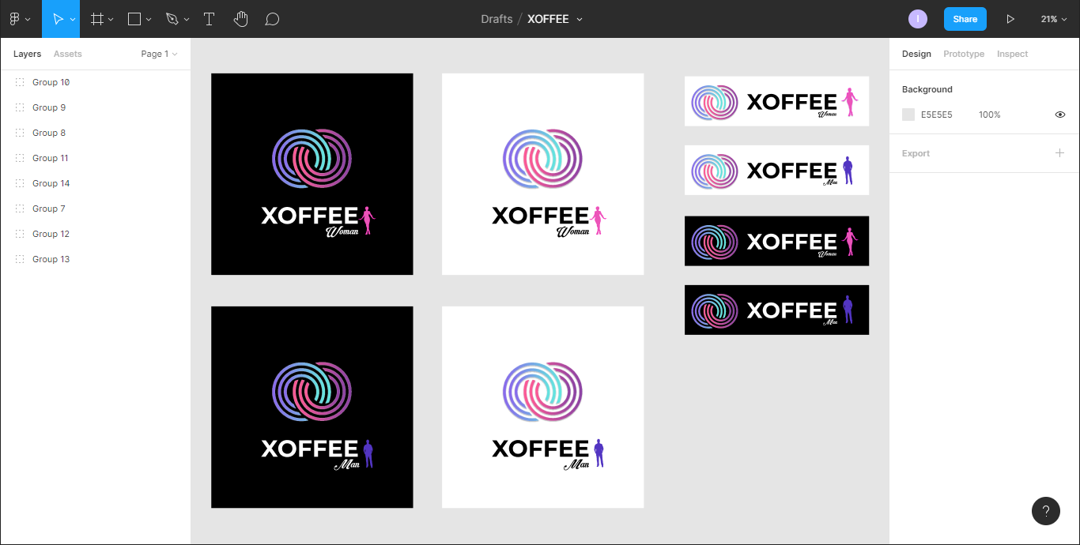
Task: Select the Text tool
Action: point(210,19)
